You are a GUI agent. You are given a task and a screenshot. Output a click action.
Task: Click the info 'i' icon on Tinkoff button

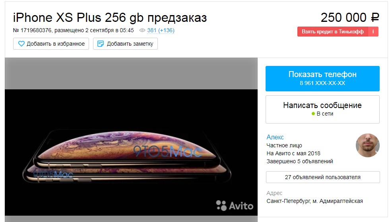[x=373, y=31]
